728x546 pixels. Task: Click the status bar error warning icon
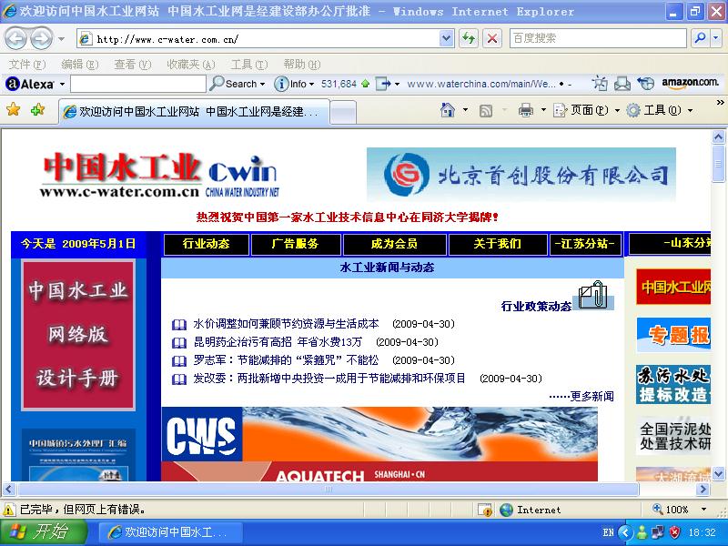pyautogui.click(x=9, y=510)
